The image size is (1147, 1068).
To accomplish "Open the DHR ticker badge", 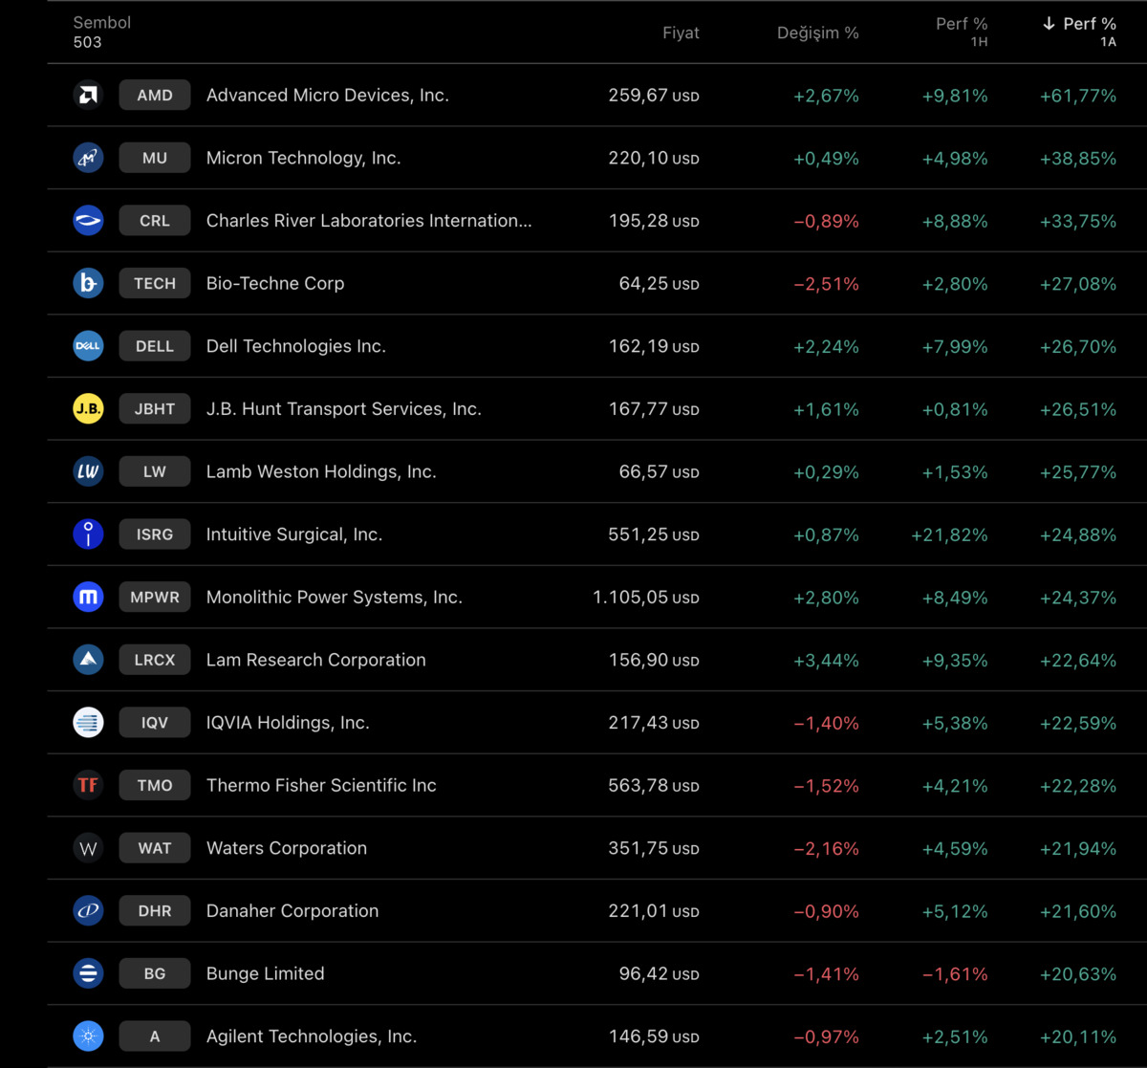I will click(155, 910).
